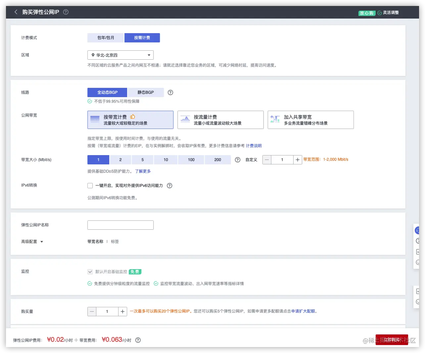Toggle 默认开启基础监控 checkbox
This screenshot has height=353, width=425.
(x=90, y=272)
